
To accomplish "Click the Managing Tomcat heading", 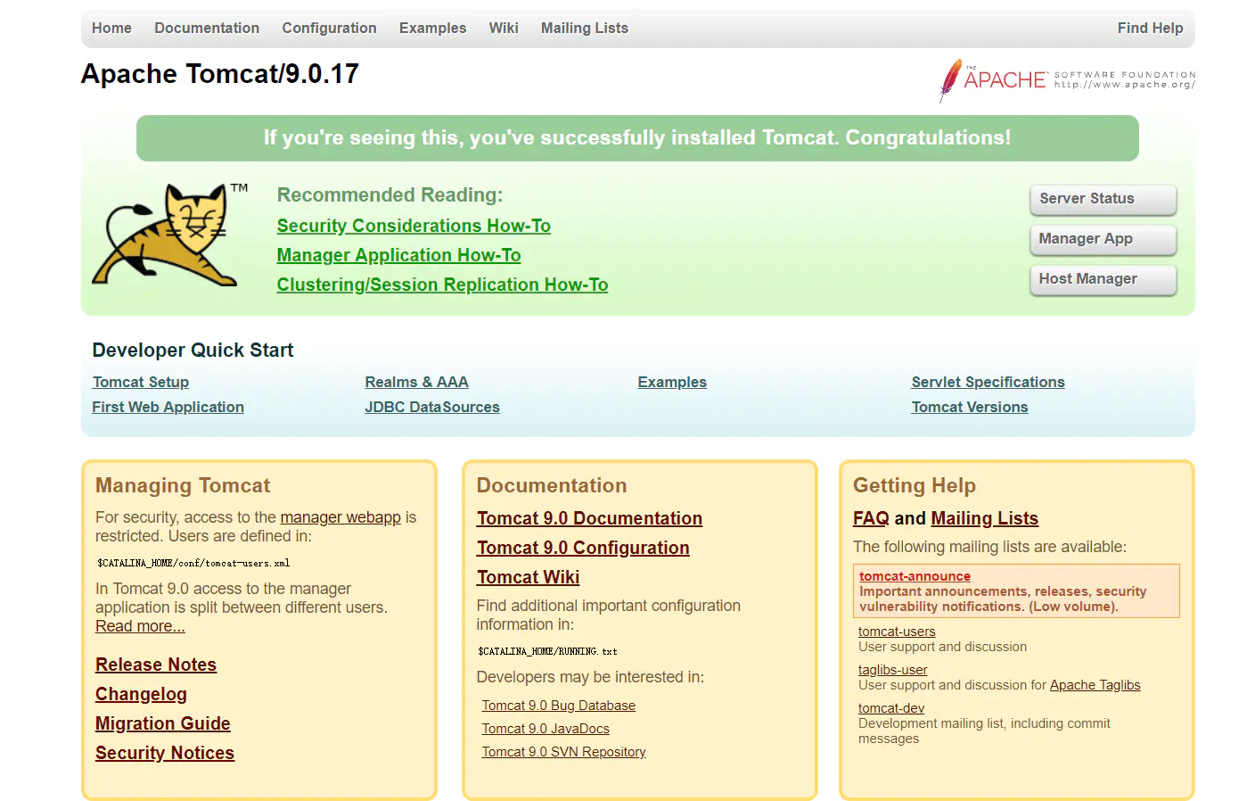I will pos(183,485).
